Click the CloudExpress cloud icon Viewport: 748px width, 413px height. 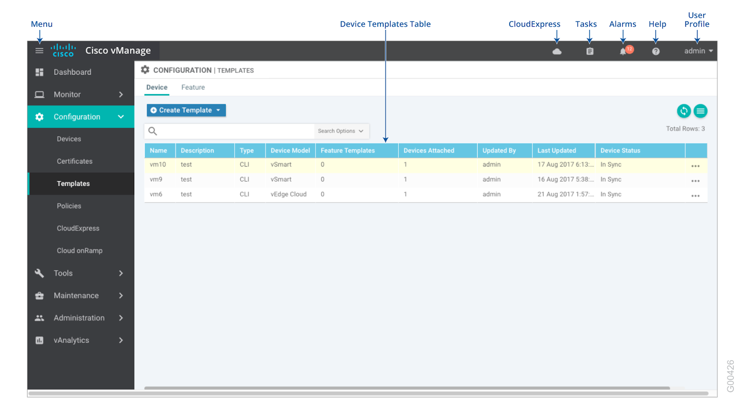(557, 51)
